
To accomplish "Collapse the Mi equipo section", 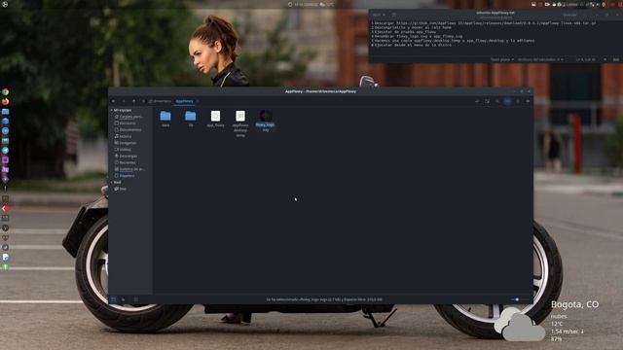I will click(111, 110).
